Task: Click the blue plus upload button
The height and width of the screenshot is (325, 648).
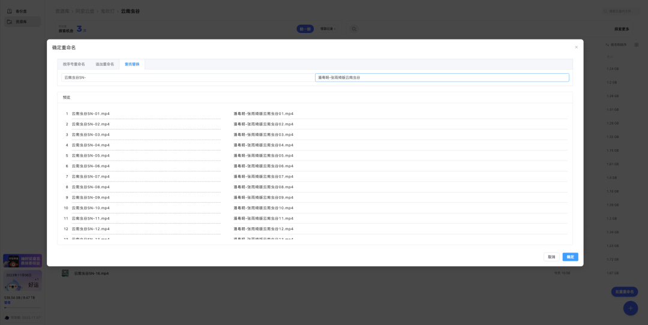Action: click(631, 308)
